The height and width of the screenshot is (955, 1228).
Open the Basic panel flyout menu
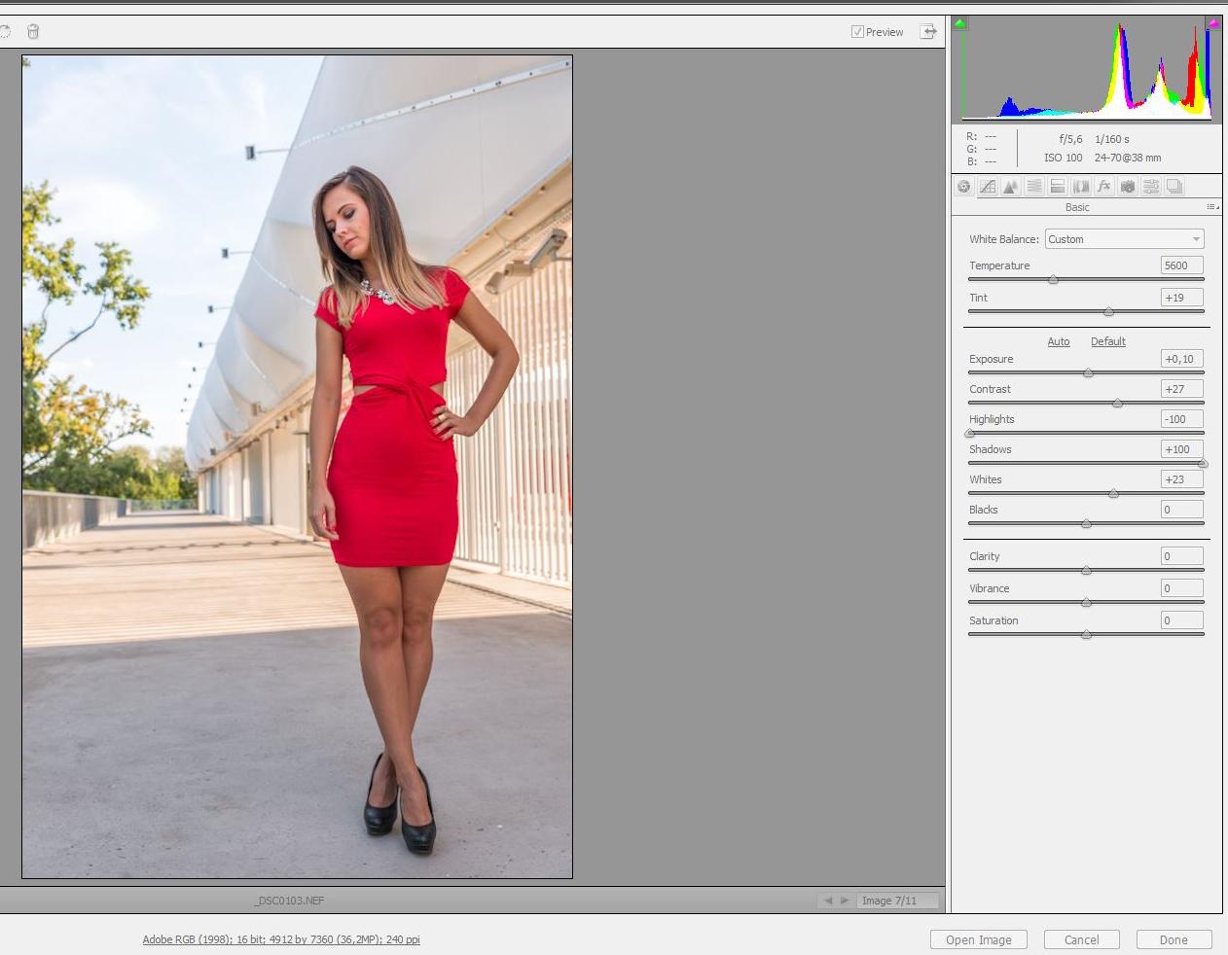click(x=1212, y=207)
